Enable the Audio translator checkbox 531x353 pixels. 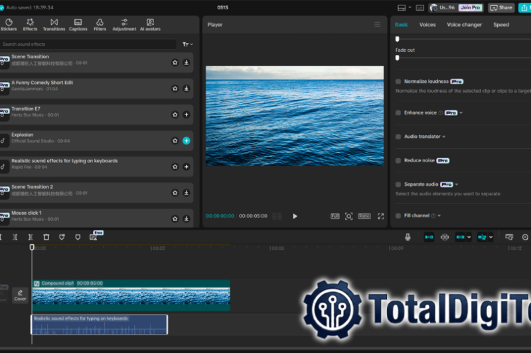click(x=398, y=136)
